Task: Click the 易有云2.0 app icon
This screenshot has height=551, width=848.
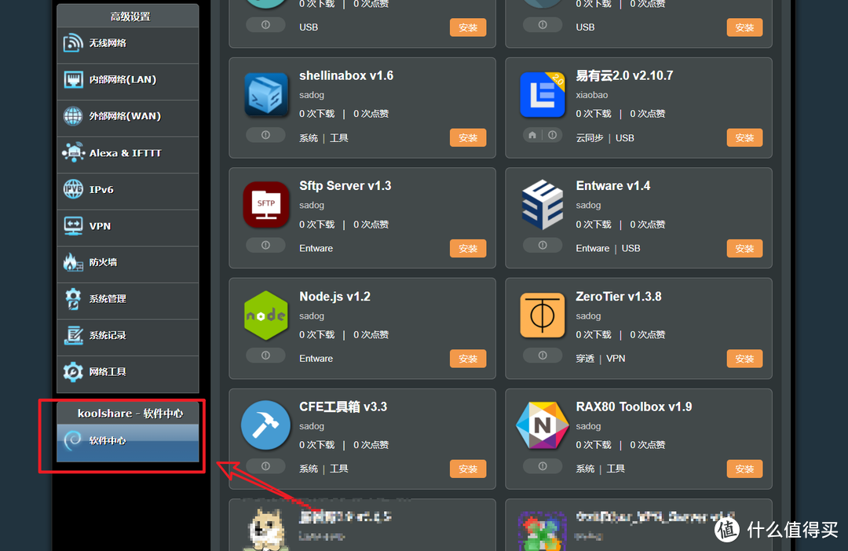Action: click(543, 95)
